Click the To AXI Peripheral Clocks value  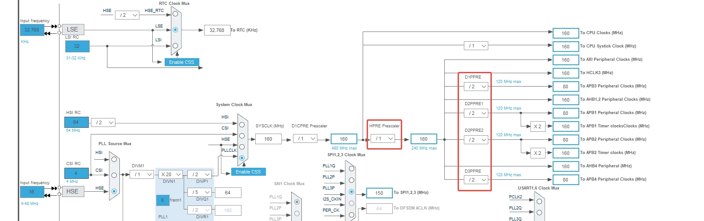point(566,60)
